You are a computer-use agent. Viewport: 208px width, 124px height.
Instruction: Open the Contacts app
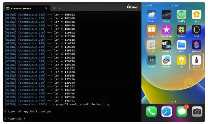151,45
